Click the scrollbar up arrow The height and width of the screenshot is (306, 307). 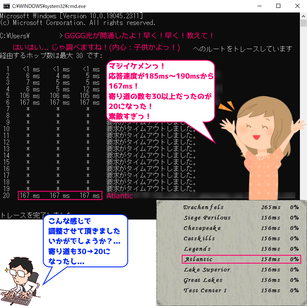coord(304,16)
